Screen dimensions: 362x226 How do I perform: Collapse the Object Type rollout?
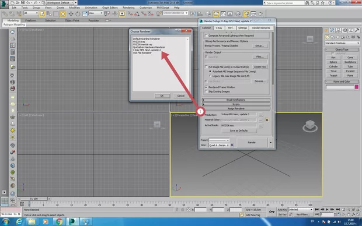[x=342, y=50]
